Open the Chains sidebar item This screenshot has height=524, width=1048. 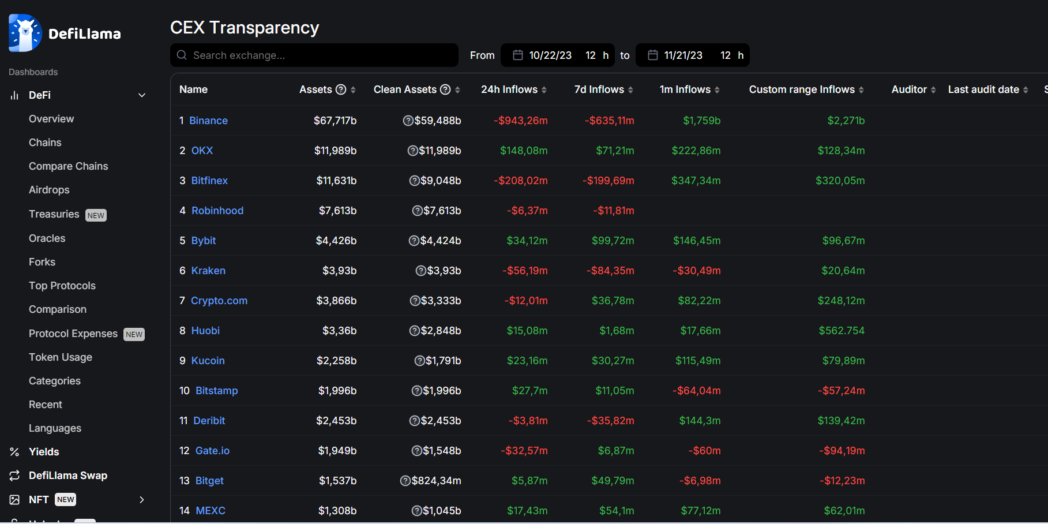(45, 143)
